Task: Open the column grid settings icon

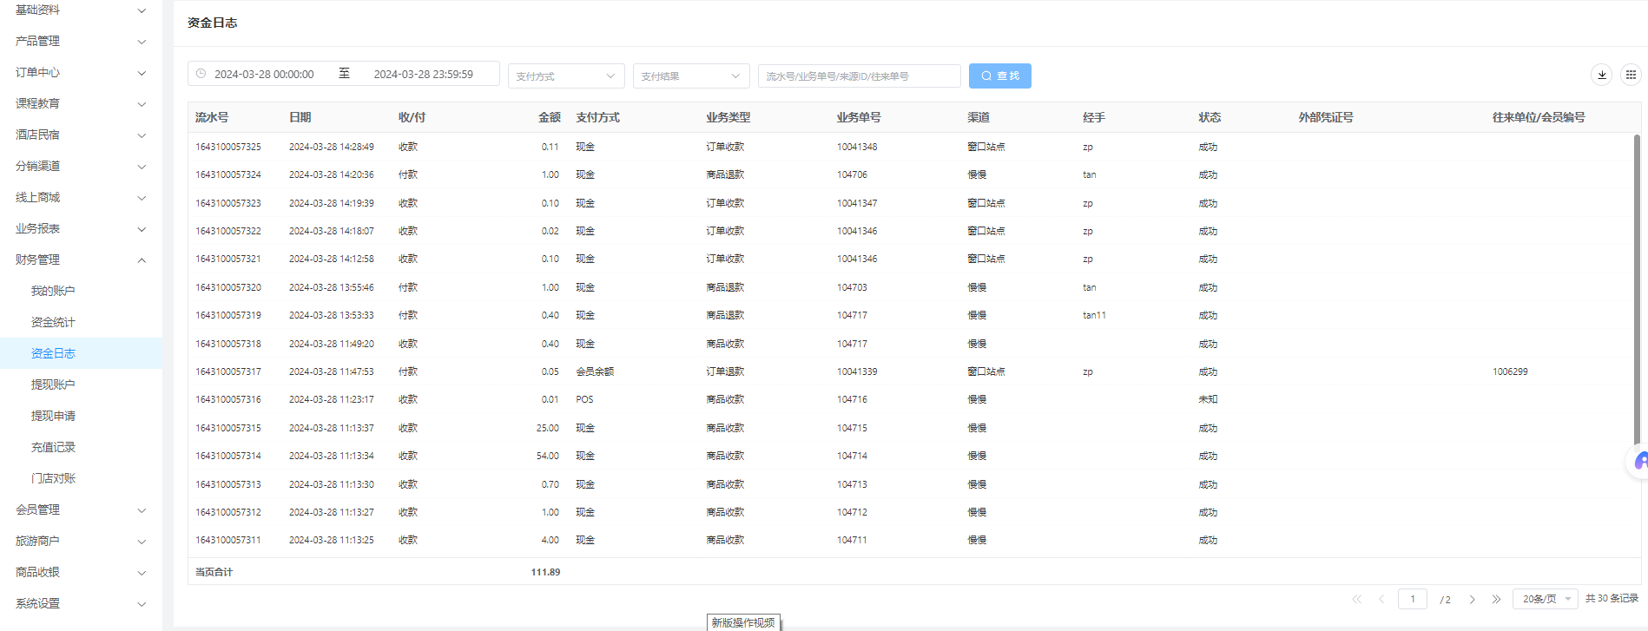Action: click(x=1631, y=75)
